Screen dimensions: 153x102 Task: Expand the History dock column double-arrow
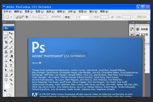tap(133, 22)
